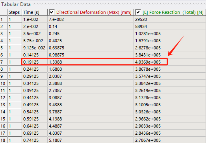Select row number 18 header
The height and width of the screenshot is (143, 206).
(x=4, y=140)
